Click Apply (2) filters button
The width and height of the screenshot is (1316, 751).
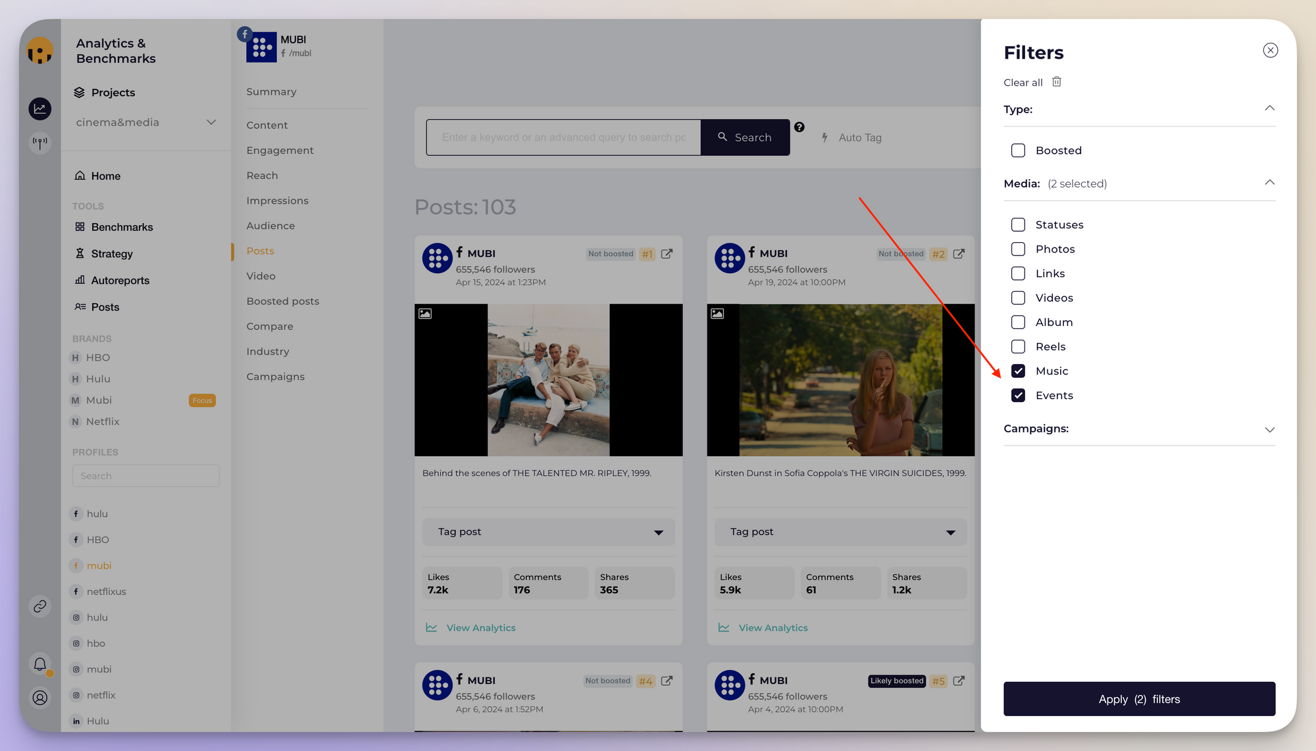[x=1139, y=699]
